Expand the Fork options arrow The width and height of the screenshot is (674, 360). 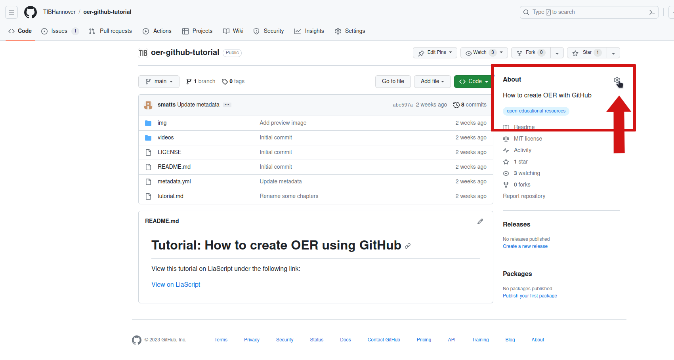point(557,53)
